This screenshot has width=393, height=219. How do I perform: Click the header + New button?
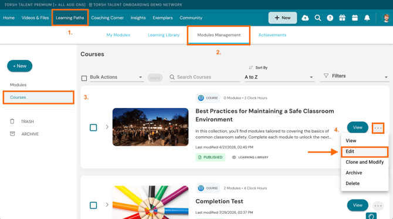click(283, 18)
